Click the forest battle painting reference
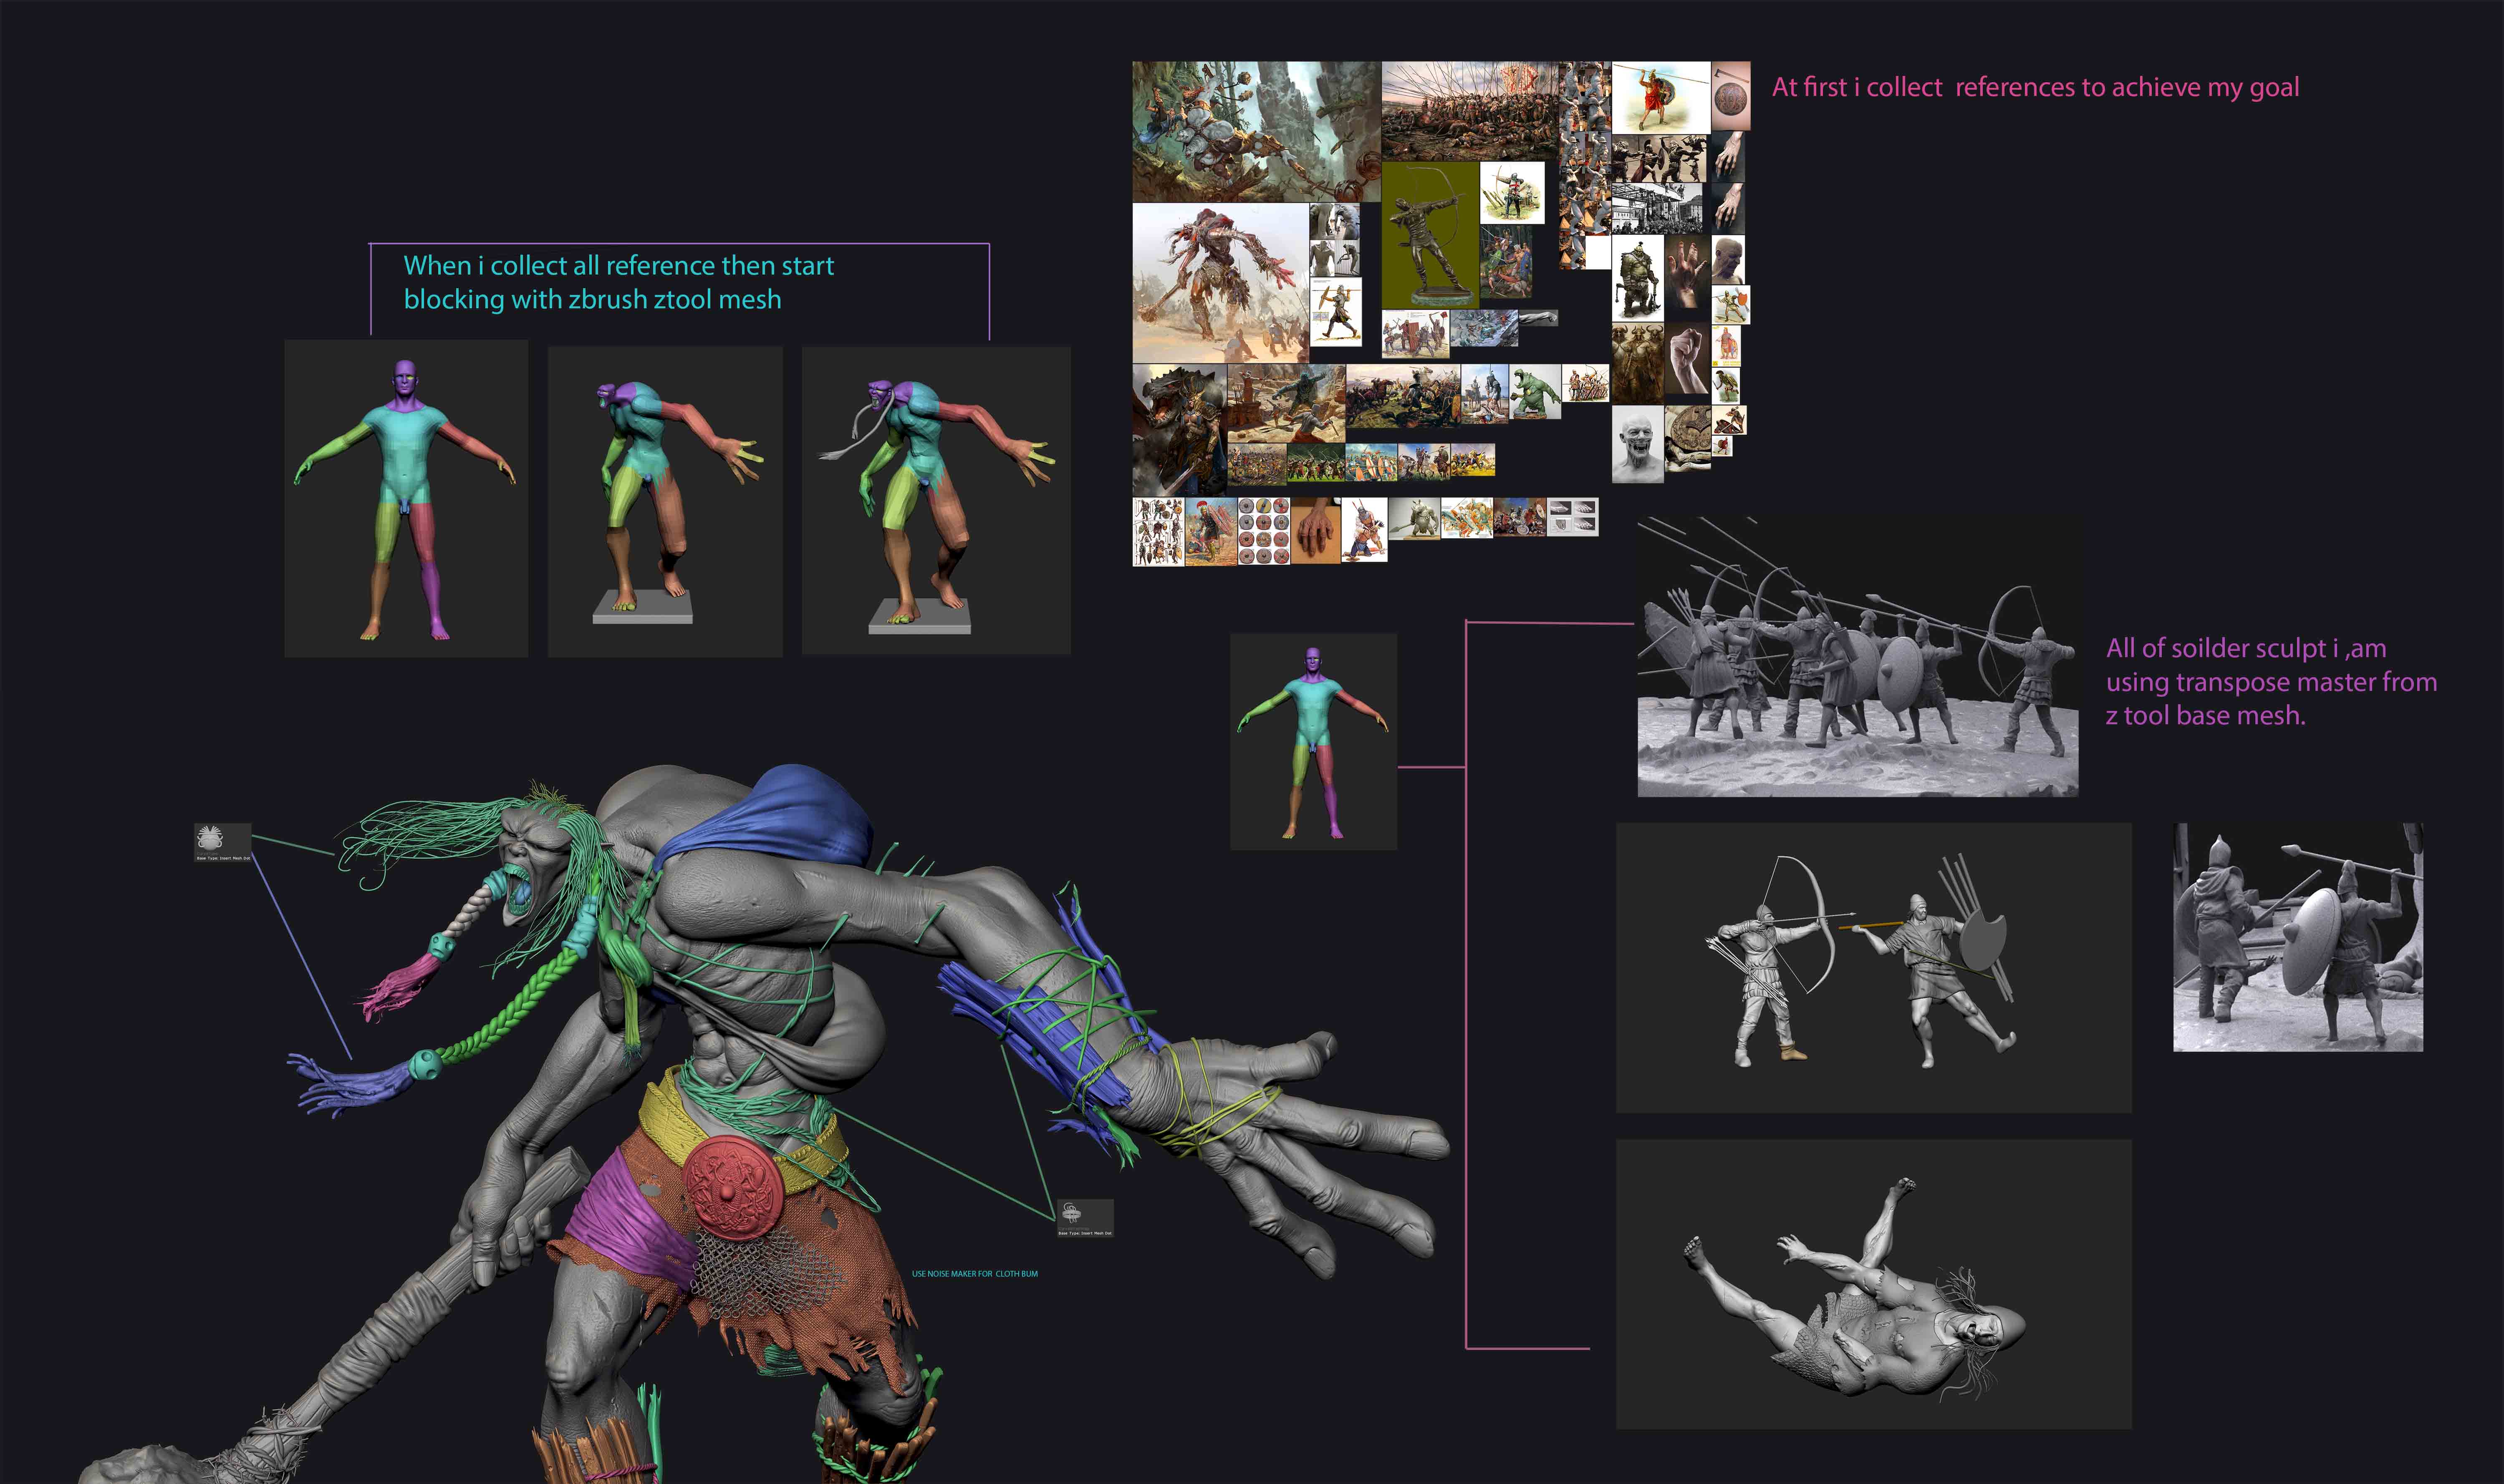The width and height of the screenshot is (2504, 1484). click(x=1256, y=132)
